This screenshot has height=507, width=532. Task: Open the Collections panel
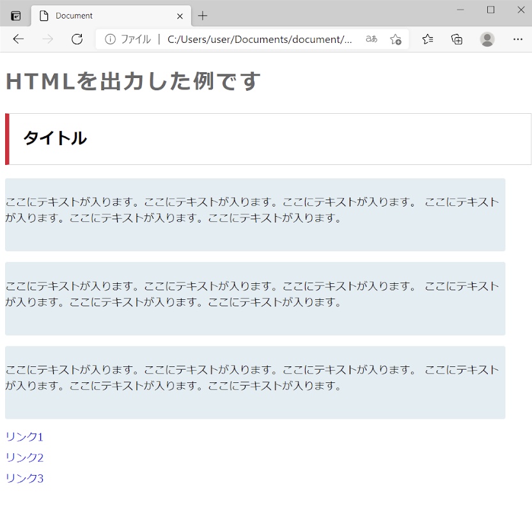(457, 40)
